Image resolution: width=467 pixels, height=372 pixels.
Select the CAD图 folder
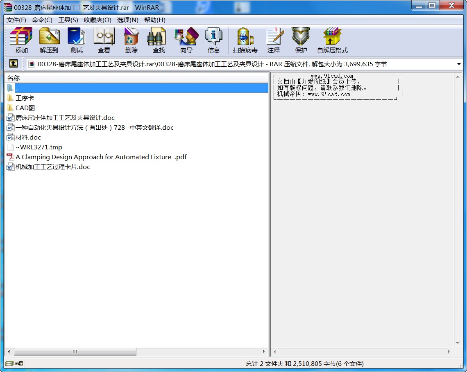point(25,108)
